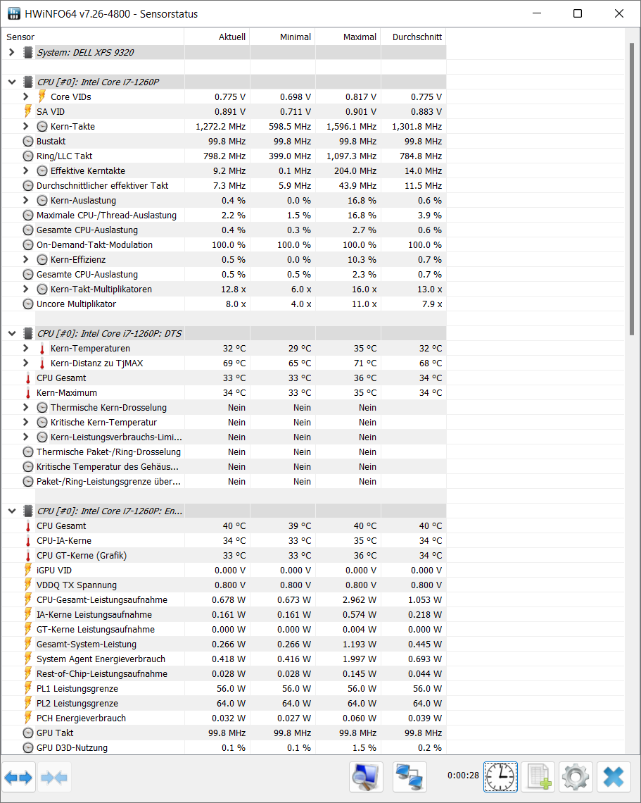
Task: Expand the Kritische Kern-Temperatur row
Action: click(x=25, y=422)
